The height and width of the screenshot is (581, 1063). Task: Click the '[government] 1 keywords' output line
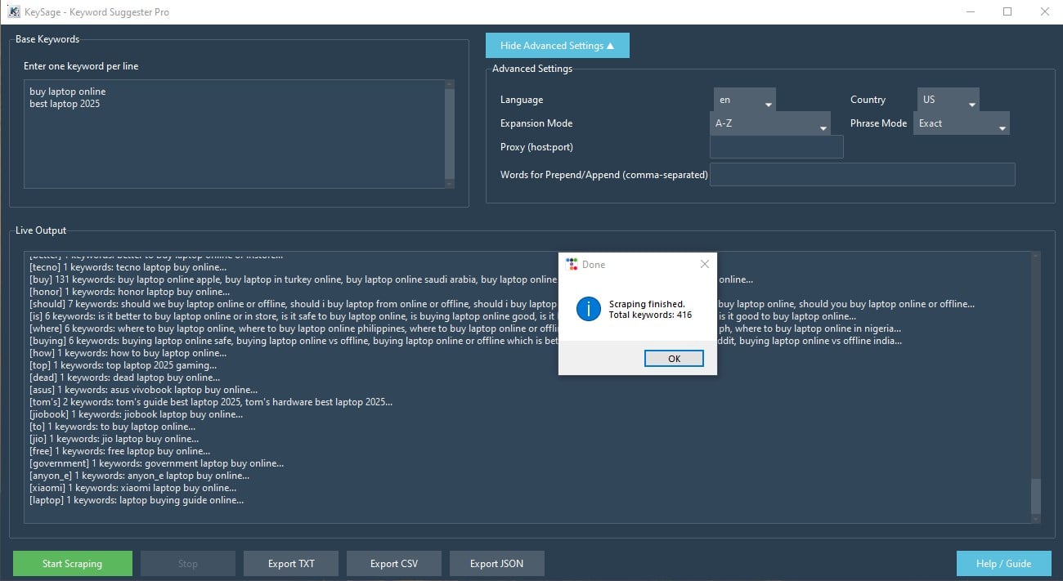point(156,463)
